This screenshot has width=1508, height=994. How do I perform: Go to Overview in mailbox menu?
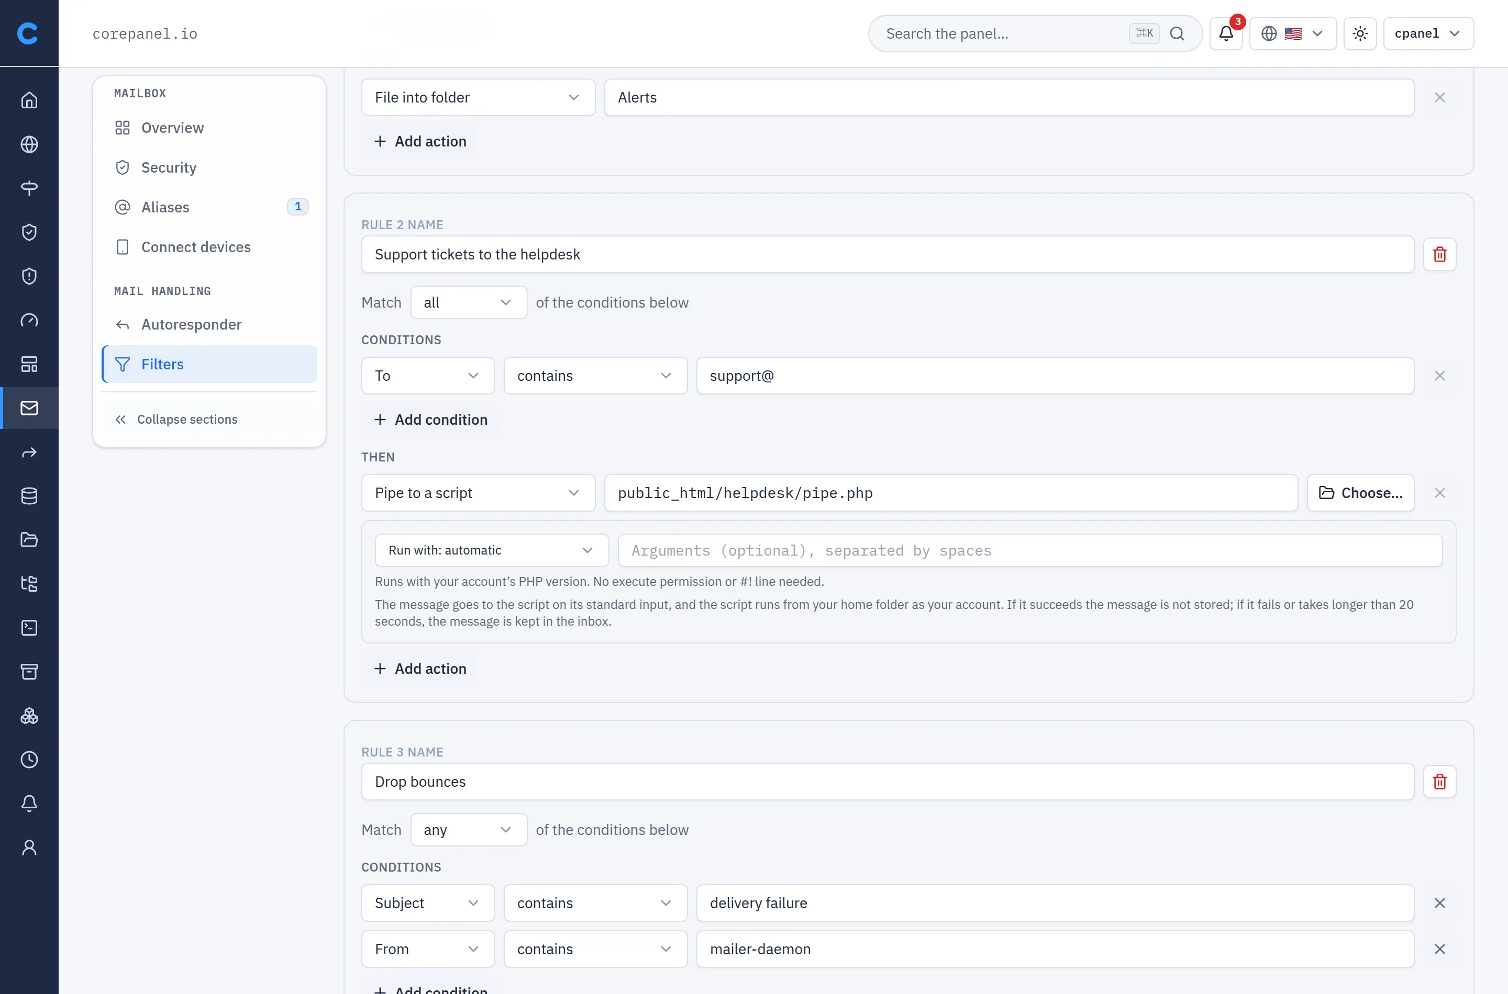209,128
